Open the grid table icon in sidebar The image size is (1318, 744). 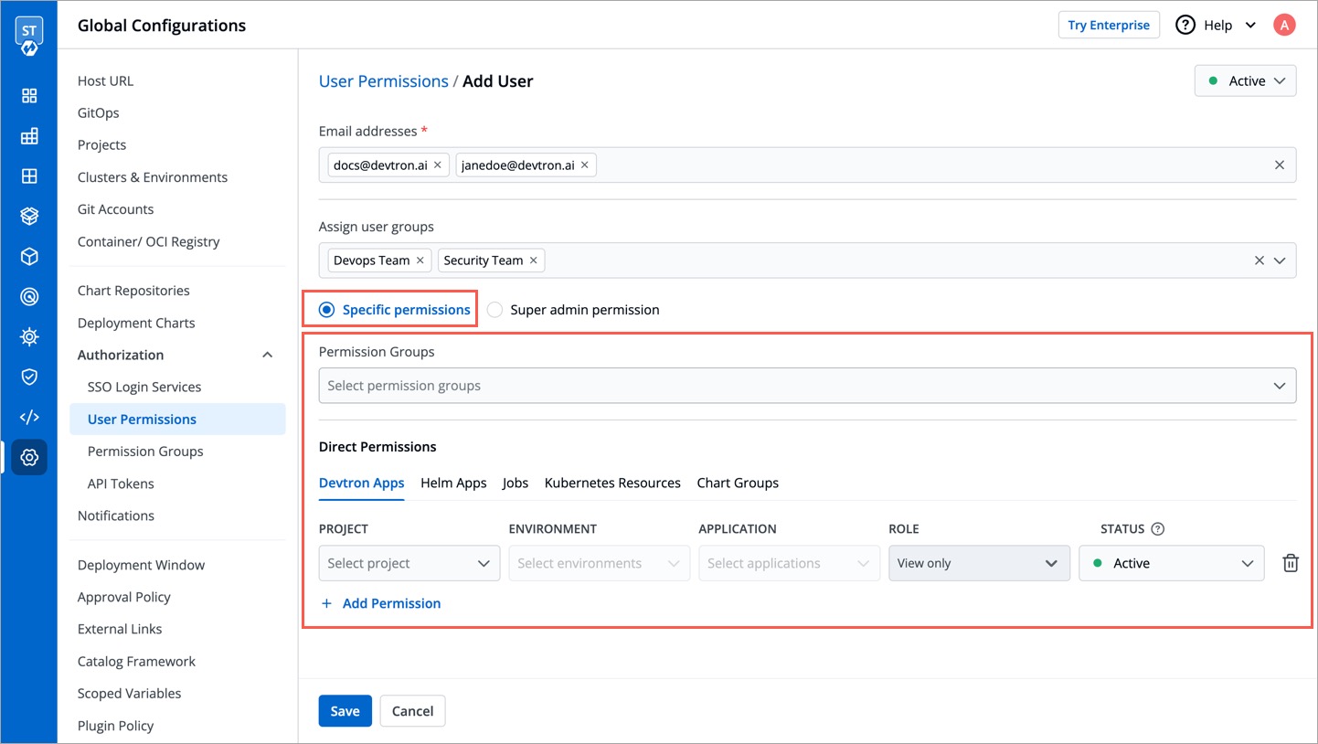click(29, 136)
